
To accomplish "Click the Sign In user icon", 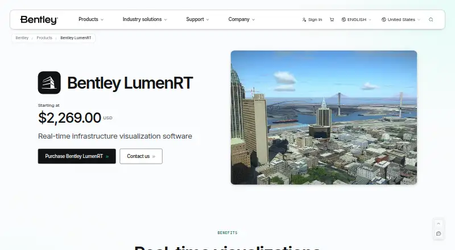I will [x=304, y=20].
